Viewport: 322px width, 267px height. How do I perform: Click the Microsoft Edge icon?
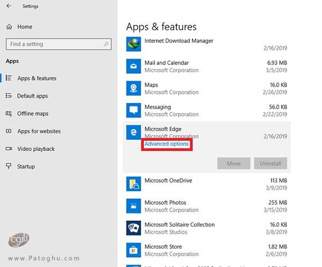click(x=134, y=132)
